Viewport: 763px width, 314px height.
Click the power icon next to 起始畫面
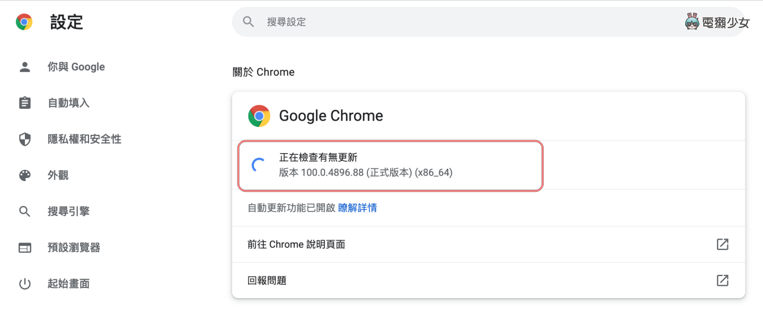pos(25,283)
